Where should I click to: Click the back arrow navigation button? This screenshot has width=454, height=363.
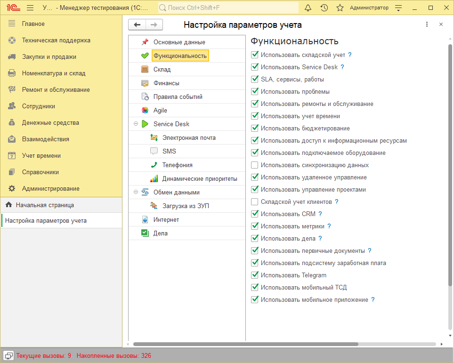point(137,25)
